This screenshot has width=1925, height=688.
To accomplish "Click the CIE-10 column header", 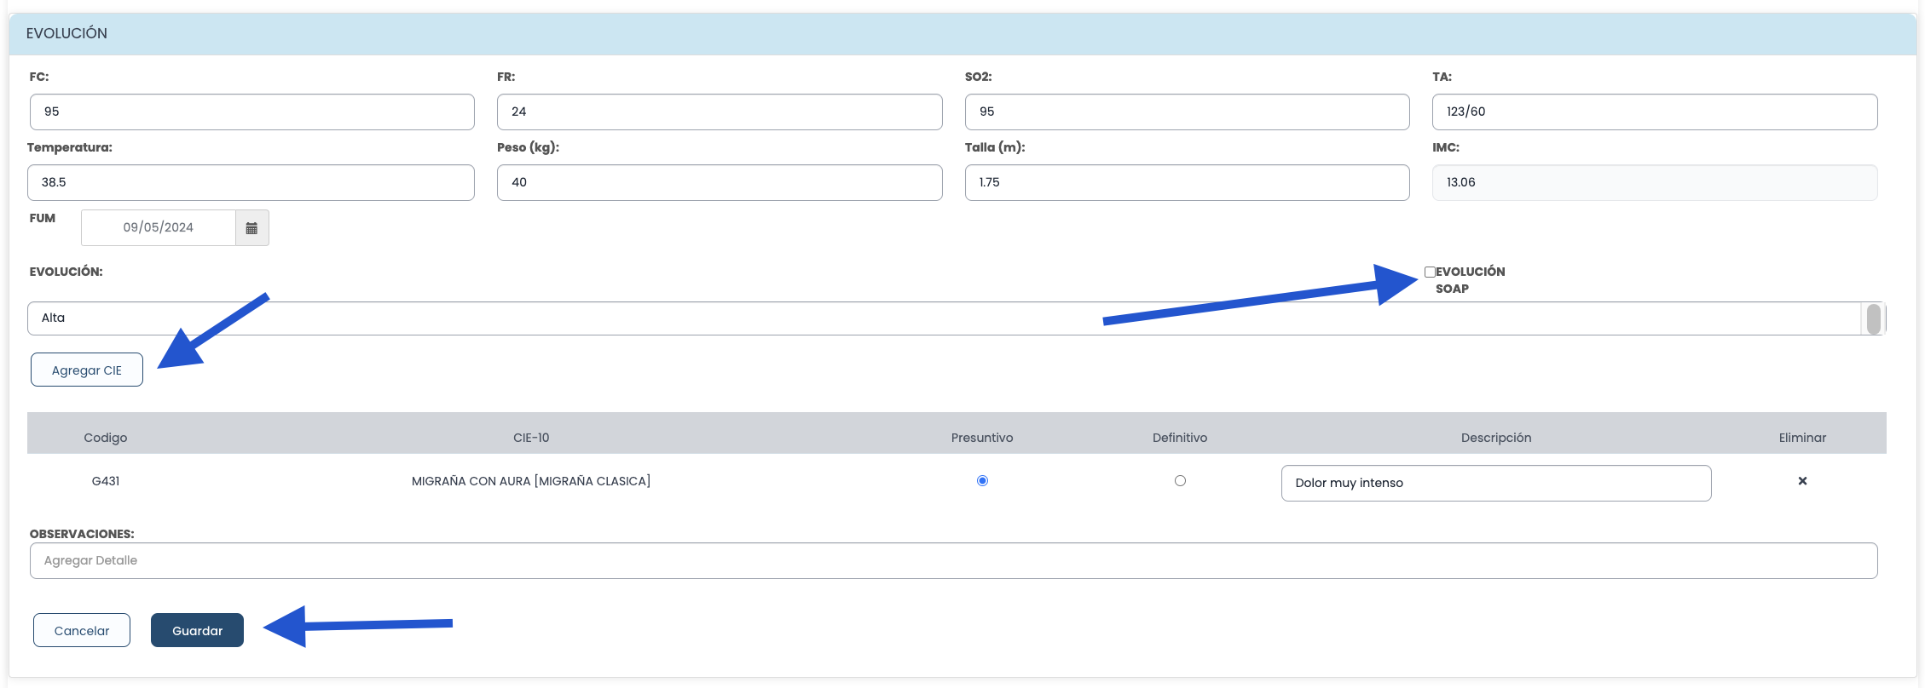I will click(531, 438).
